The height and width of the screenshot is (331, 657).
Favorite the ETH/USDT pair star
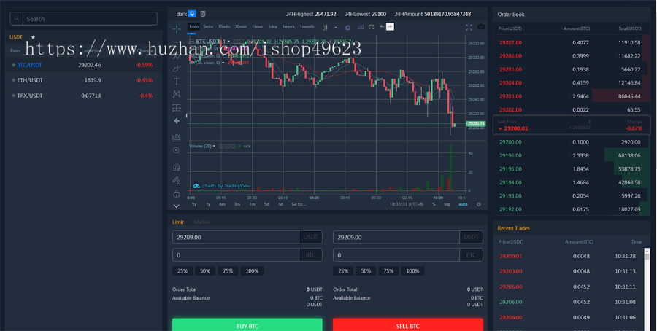coord(13,80)
